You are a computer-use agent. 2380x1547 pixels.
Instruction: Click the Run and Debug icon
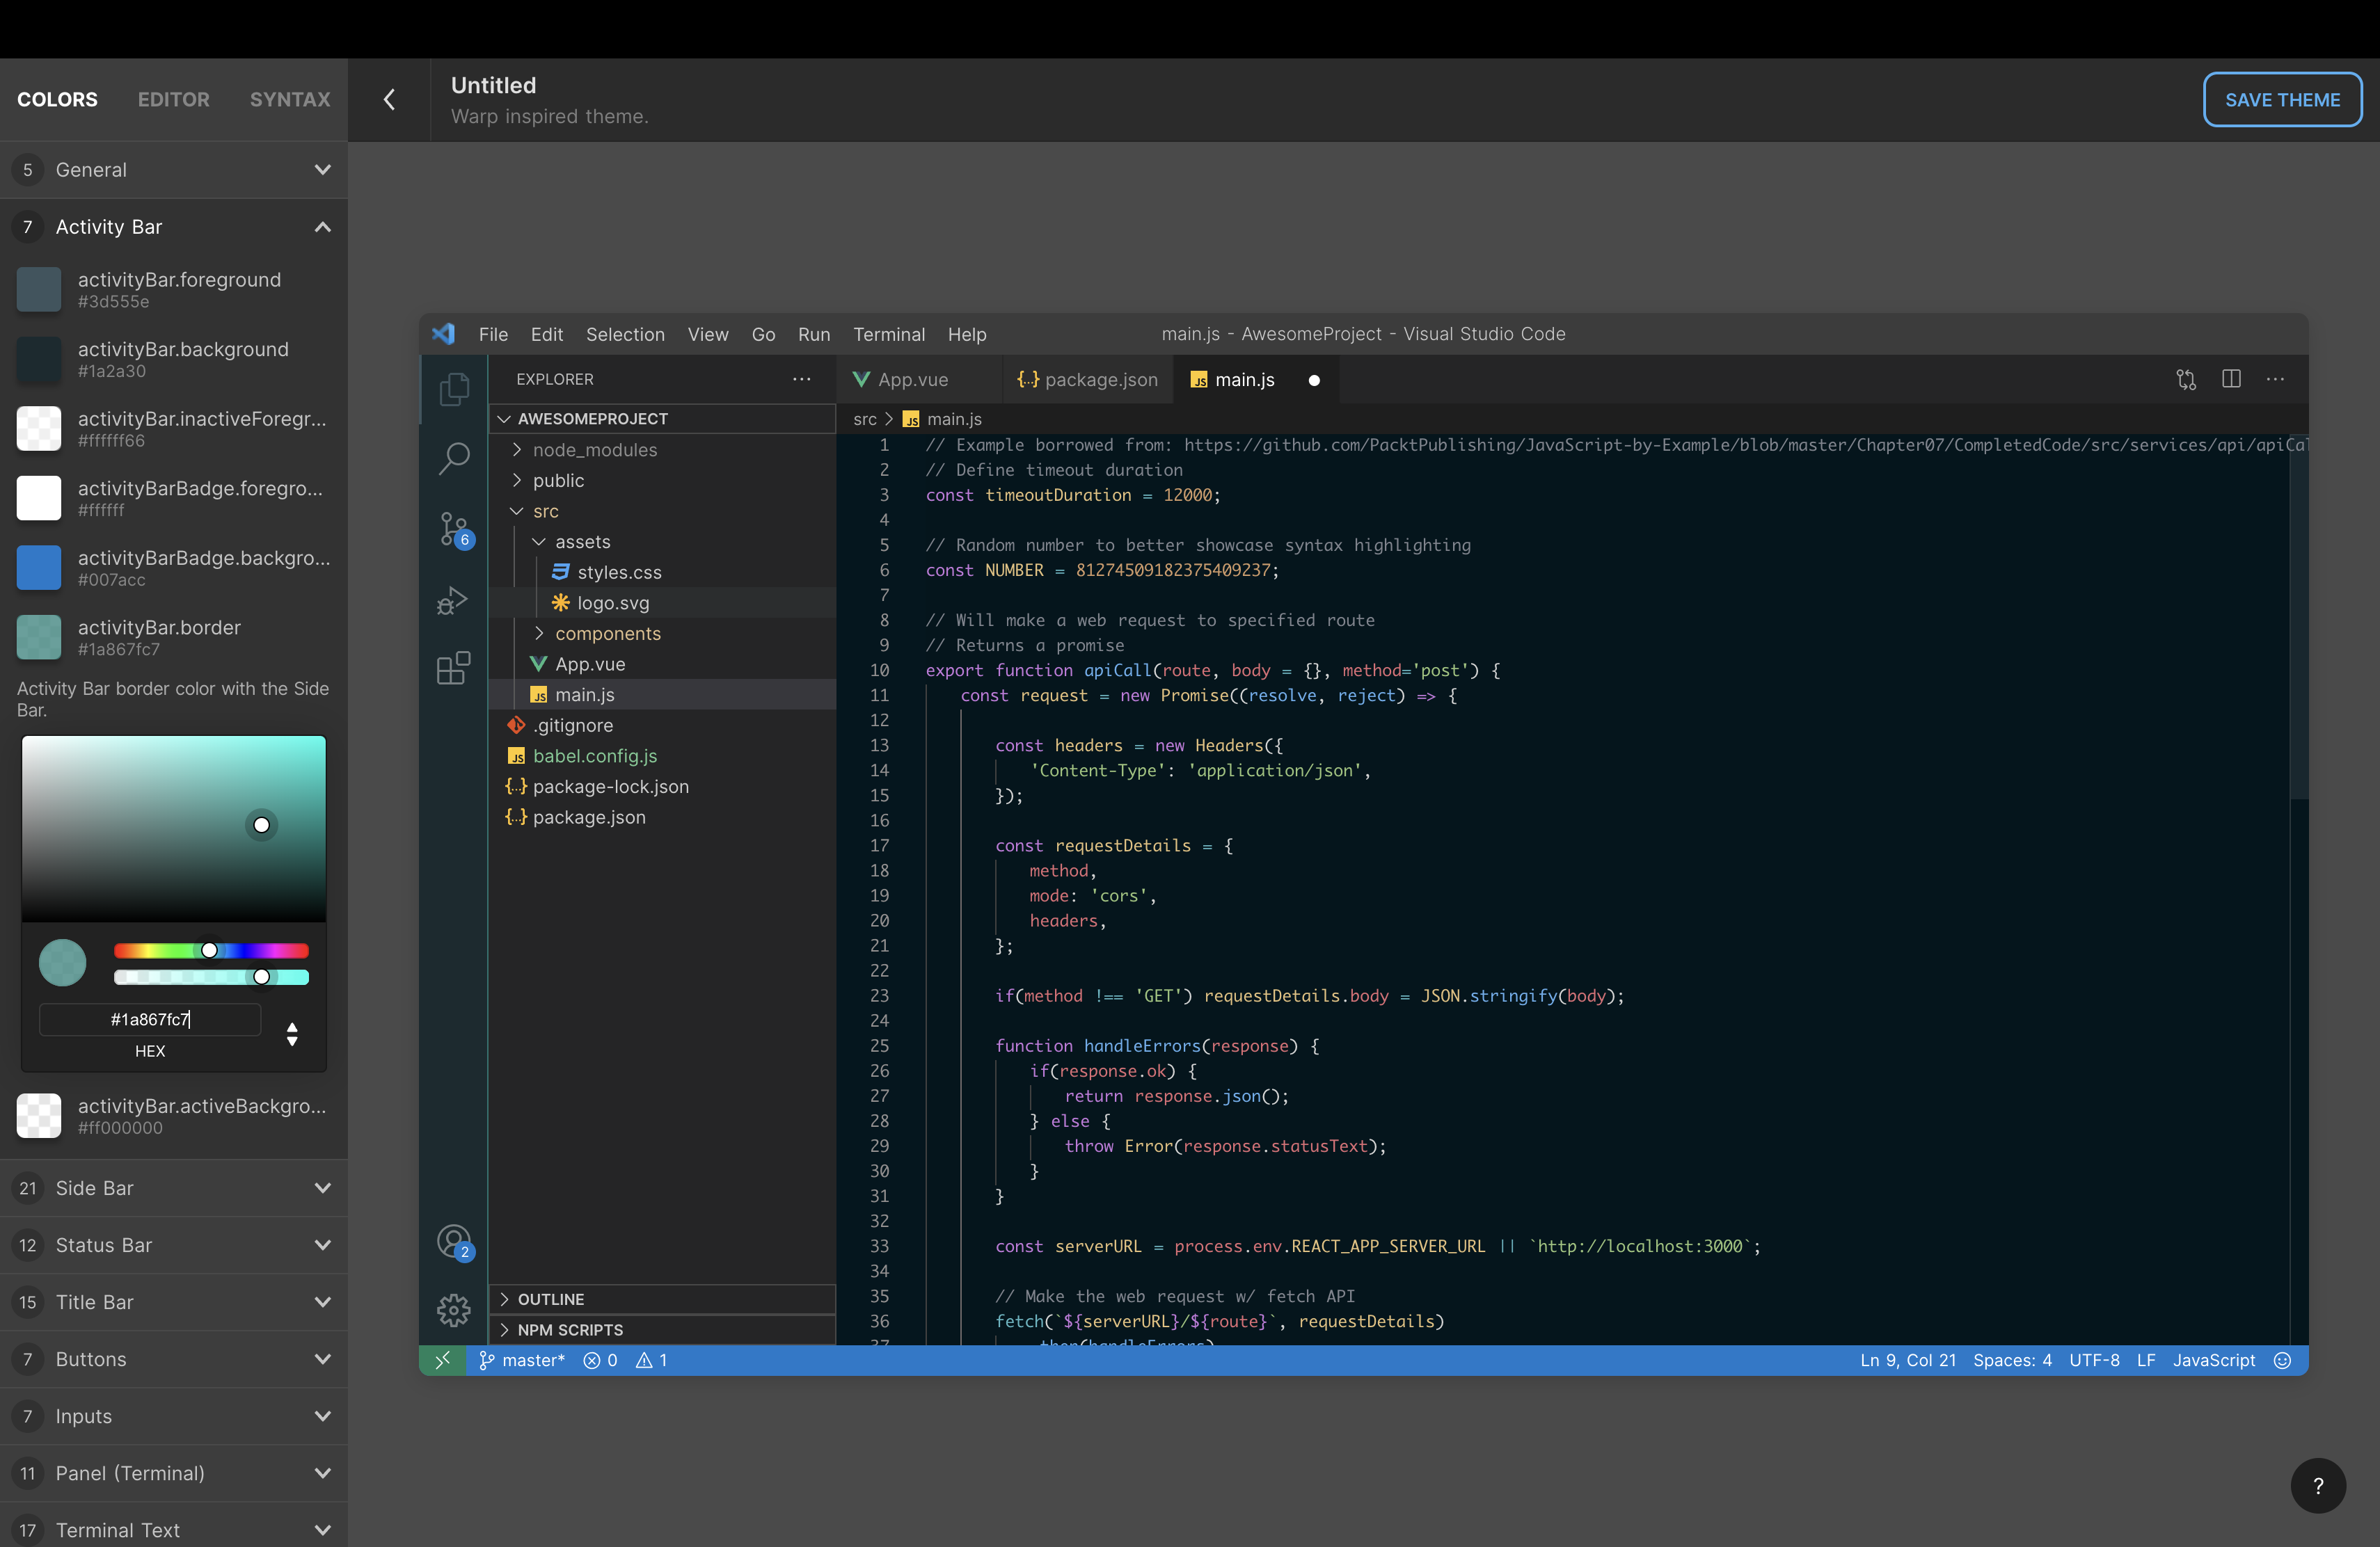[454, 600]
